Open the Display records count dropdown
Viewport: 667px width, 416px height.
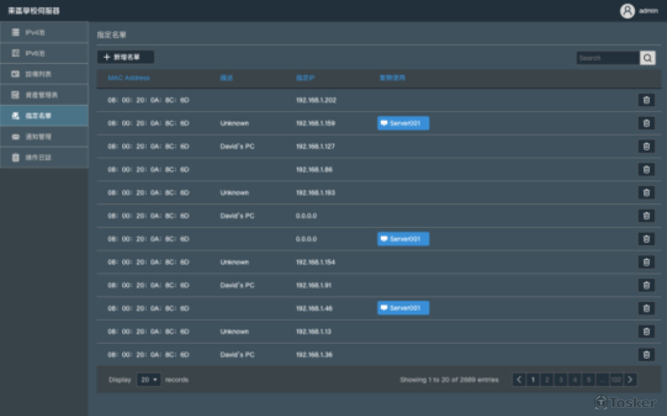point(149,379)
